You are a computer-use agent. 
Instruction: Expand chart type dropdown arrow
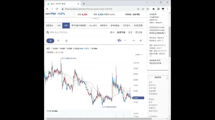click(125, 40)
